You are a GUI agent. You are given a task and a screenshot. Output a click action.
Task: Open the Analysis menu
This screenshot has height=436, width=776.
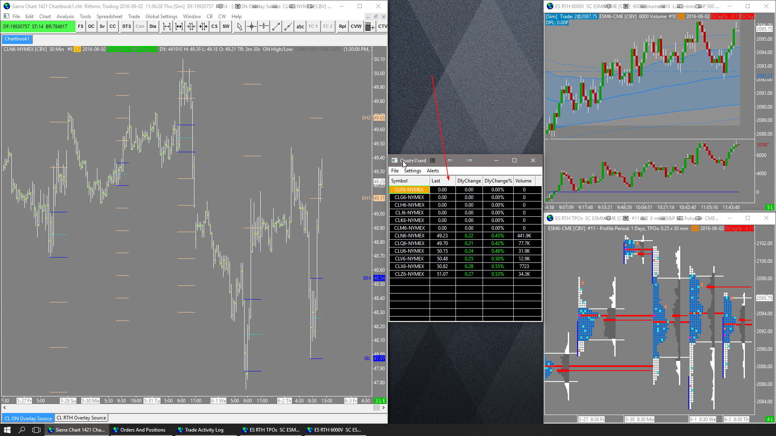(x=65, y=17)
